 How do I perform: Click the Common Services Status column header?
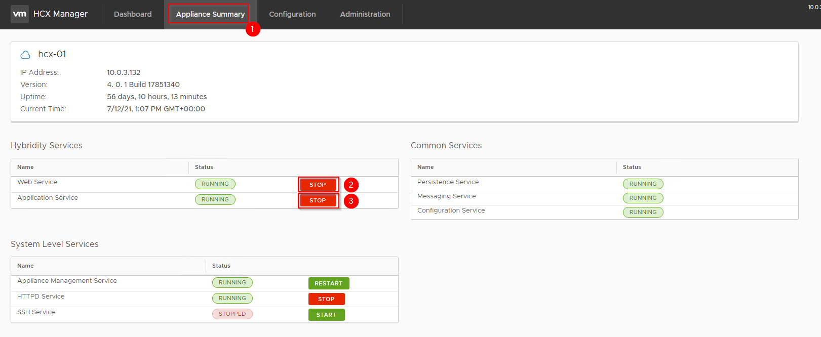click(632, 167)
